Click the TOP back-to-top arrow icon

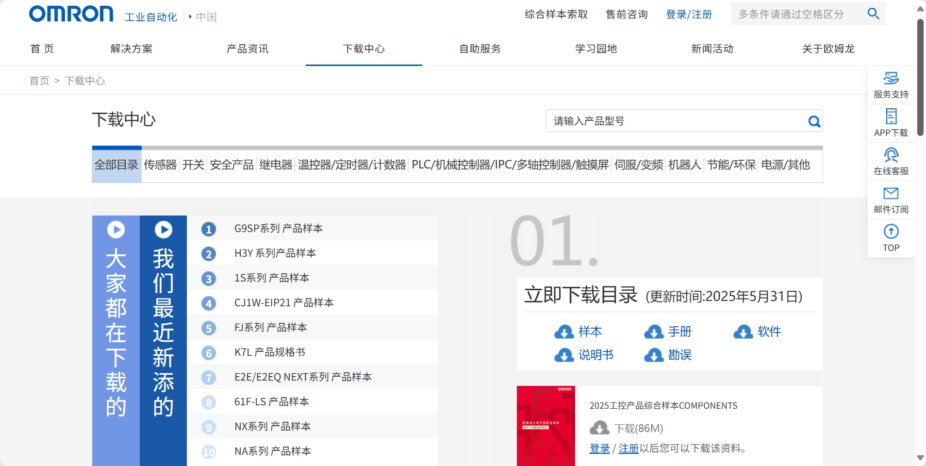coord(891,232)
